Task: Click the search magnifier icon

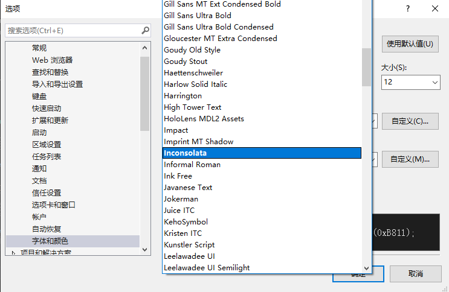Action: click(x=146, y=30)
